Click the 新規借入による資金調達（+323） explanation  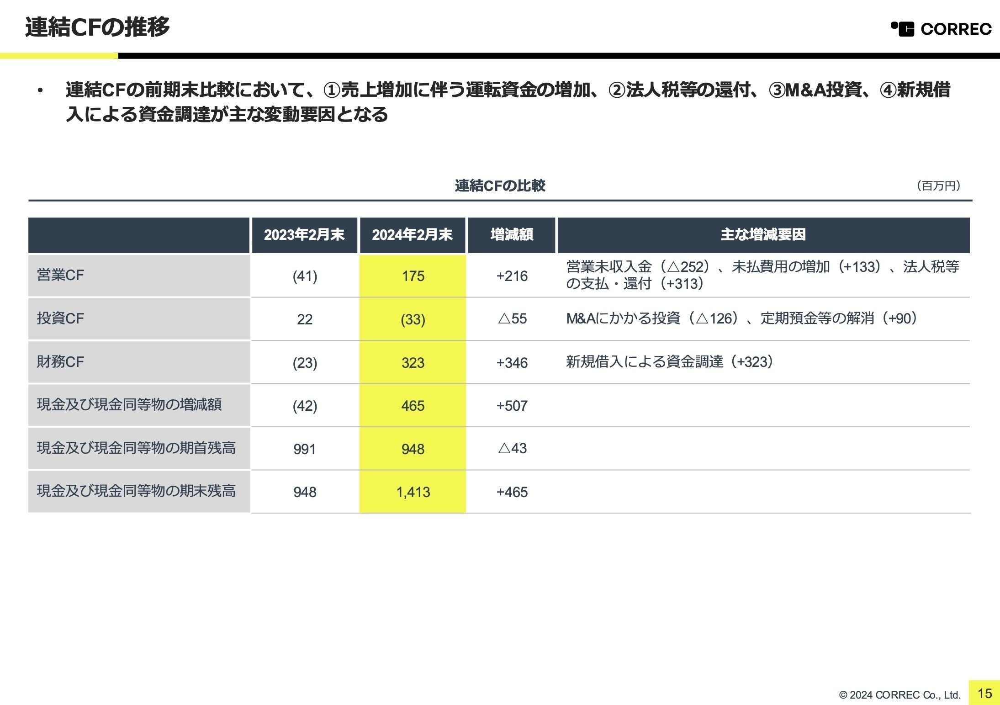click(671, 361)
